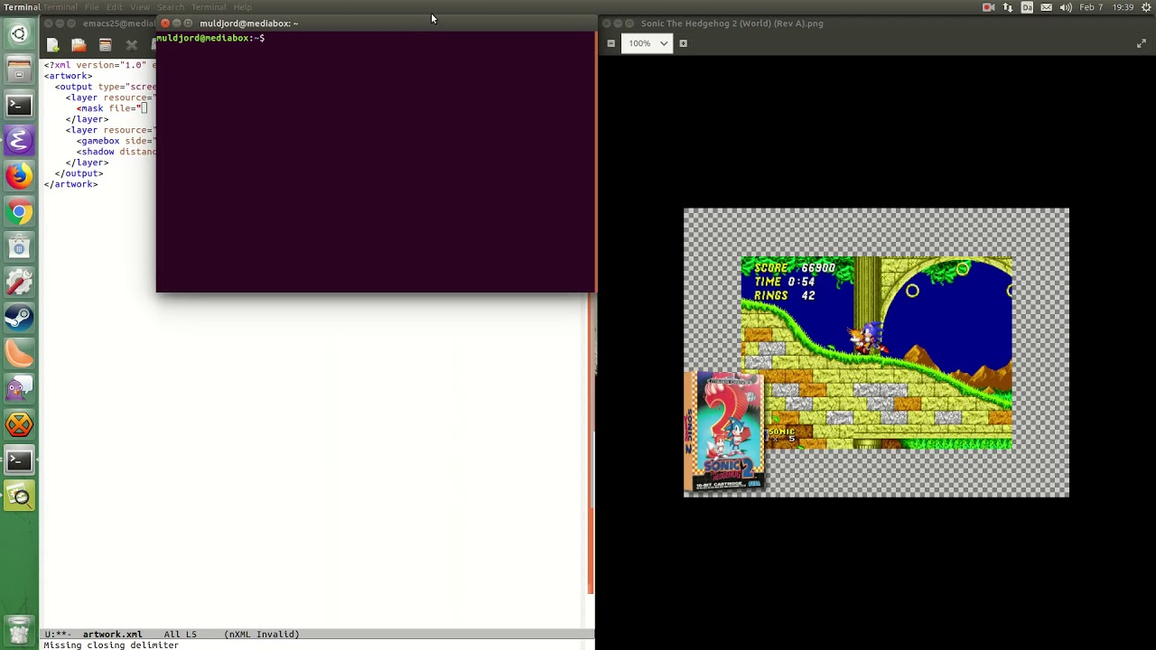
Task: Click the <shadow distanc line in Emacs
Action: tap(117, 152)
